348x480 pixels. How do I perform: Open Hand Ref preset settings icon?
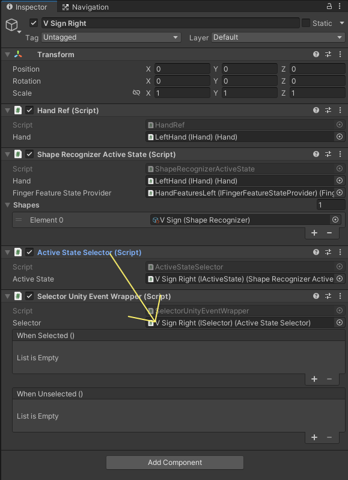(328, 111)
